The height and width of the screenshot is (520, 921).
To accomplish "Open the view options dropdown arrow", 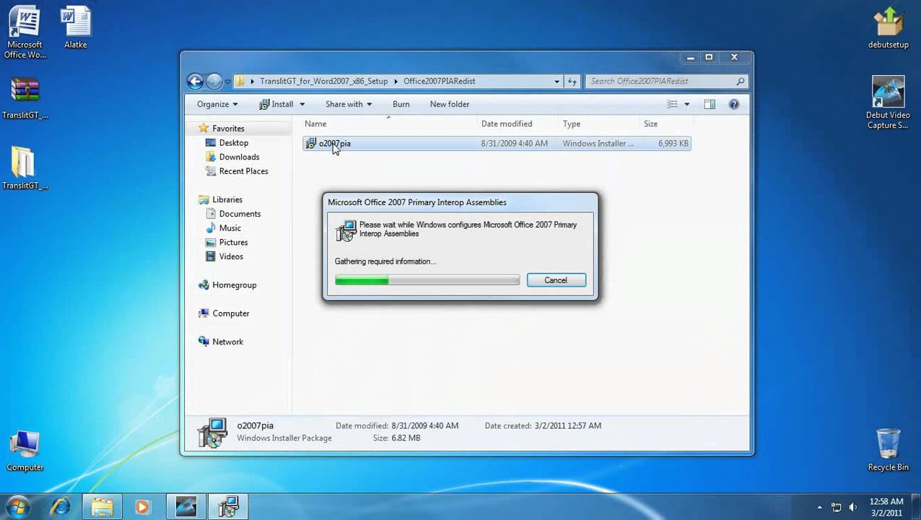I will pos(686,104).
